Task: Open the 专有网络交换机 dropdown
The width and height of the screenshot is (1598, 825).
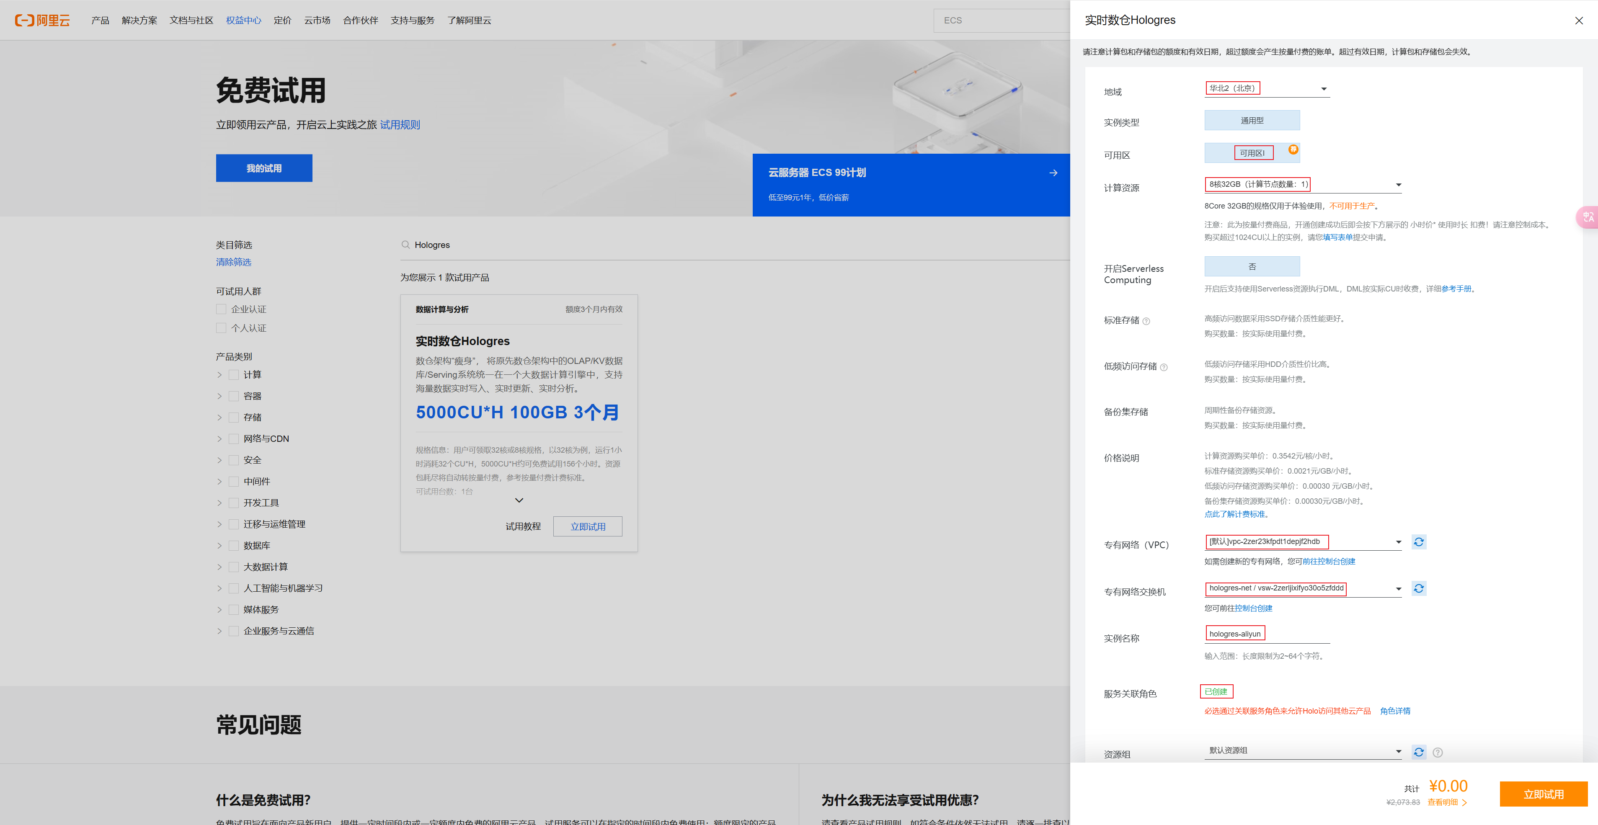Action: coord(1304,589)
